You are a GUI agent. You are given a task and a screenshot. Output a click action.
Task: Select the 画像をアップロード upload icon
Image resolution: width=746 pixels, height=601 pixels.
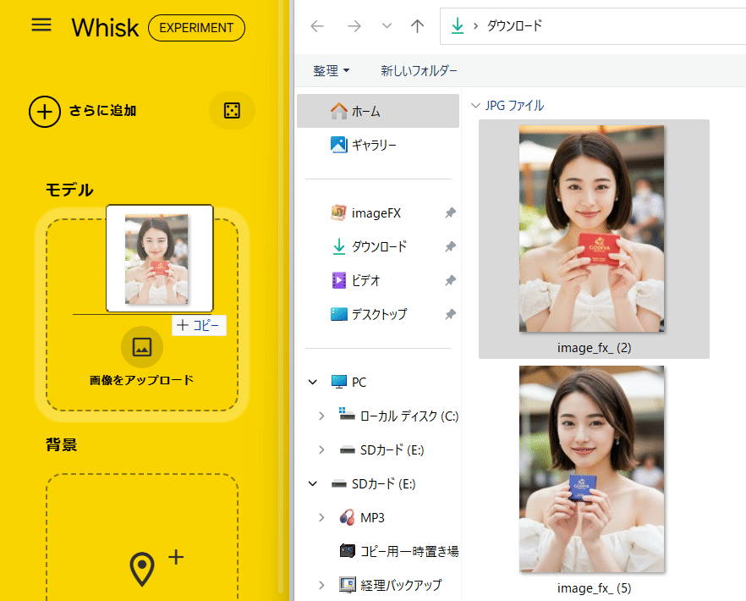141,346
